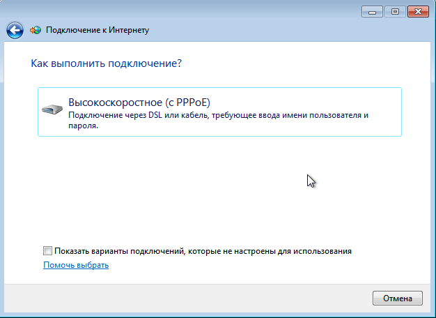Image resolution: width=436 pixels, height=318 pixels.
Task: Select 'Высокоскоростное (с PPPoE)' connection title
Action: click(x=139, y=102)
